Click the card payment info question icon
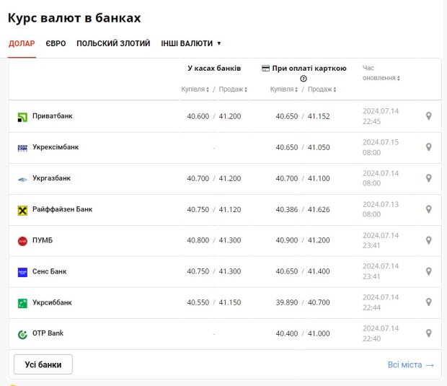Image resolution: width=447 pixels, height=386 pixels. (304, 79)
